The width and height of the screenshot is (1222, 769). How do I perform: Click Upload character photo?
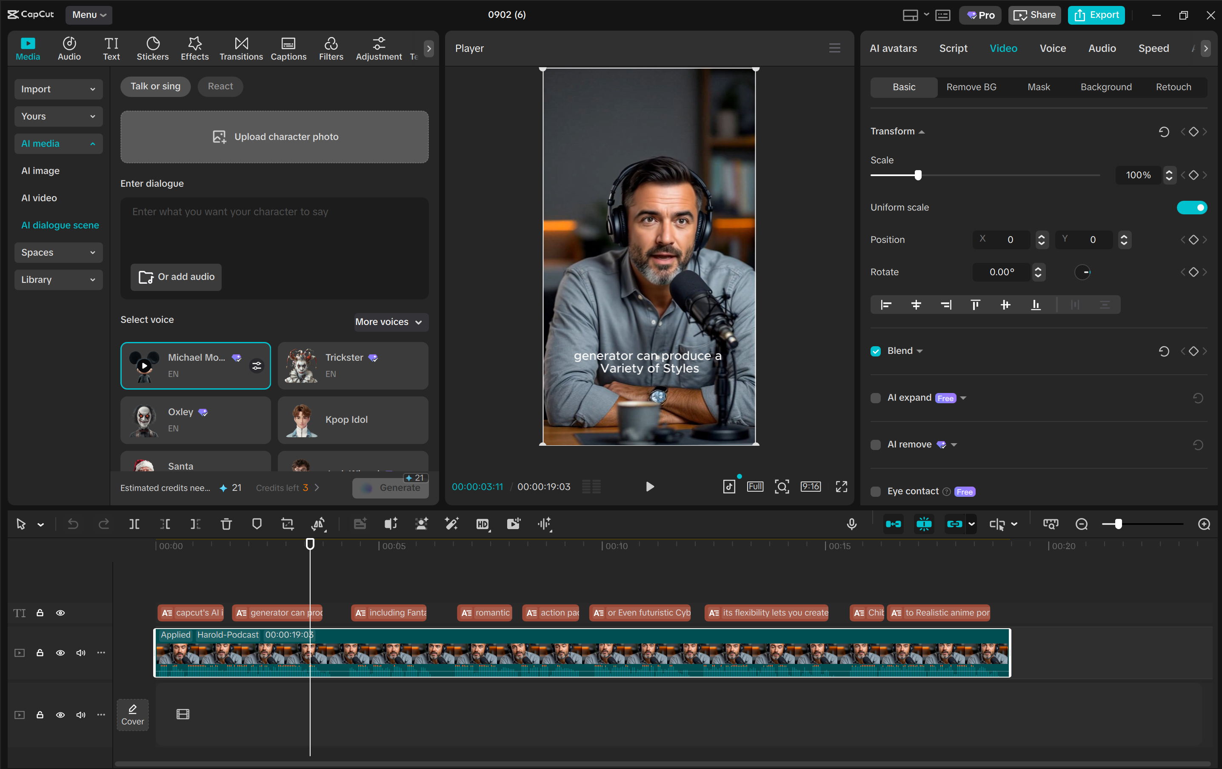tap(274, 137)
